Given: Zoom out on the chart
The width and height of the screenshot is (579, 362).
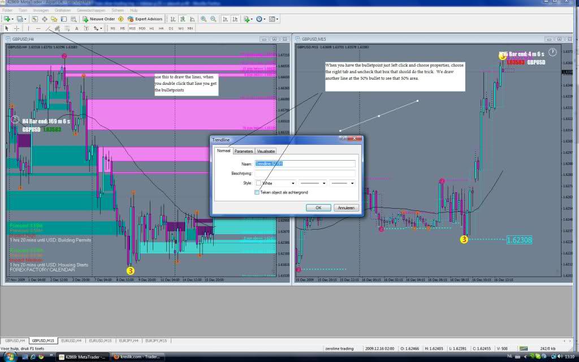Looking at the screenshot, I should point(213,19).
